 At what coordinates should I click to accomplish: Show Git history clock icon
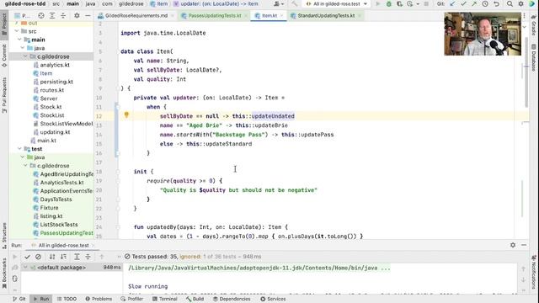(485, 3)
